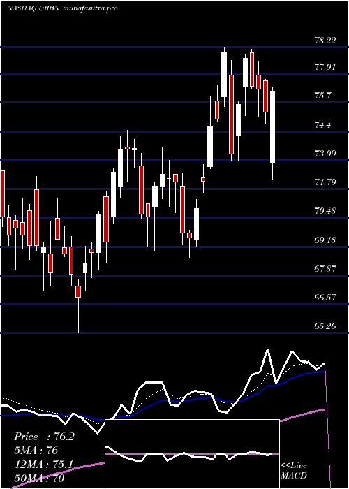Click the lowest red candlestick near 66.57
This screenshot has height=489, width=349.
78,291
